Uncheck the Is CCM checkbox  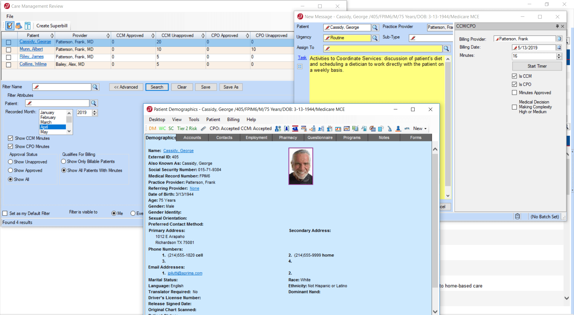tap(515, 76)
